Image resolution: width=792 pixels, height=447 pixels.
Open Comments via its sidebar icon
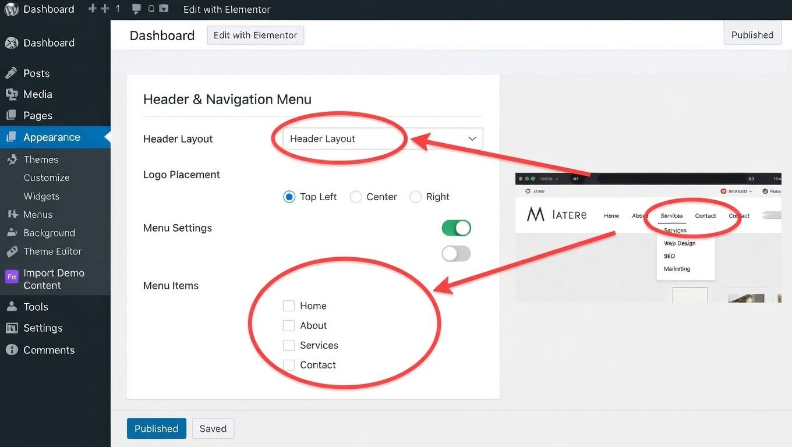pos(11,350)
